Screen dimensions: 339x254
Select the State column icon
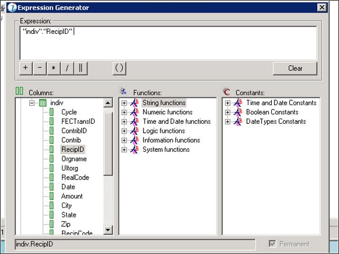[x=52, y=215]
